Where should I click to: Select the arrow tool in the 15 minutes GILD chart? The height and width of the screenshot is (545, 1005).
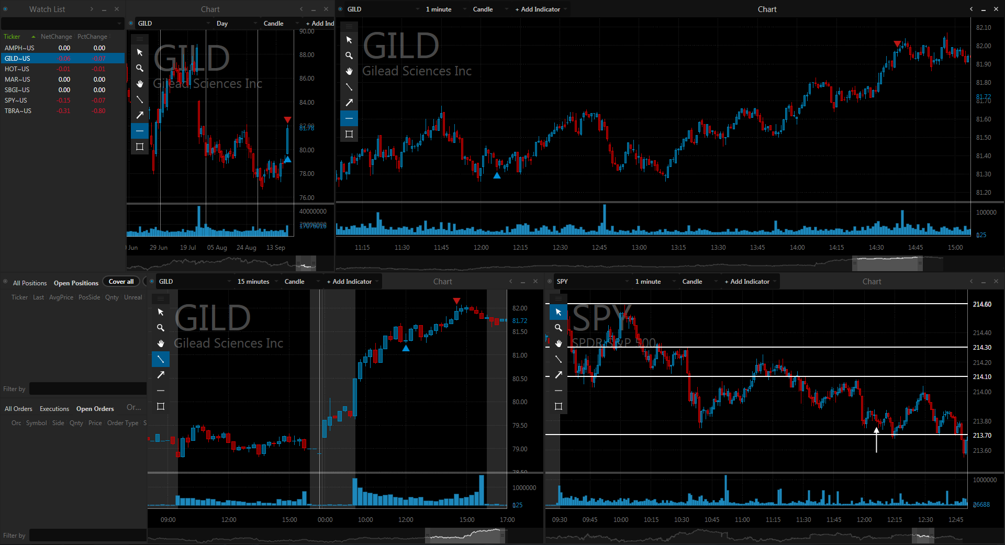coord(161,375)
